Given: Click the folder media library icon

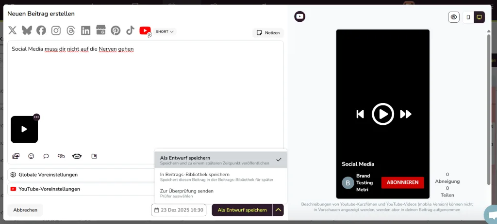Looking at the screenshot, I should pos(94,156).
